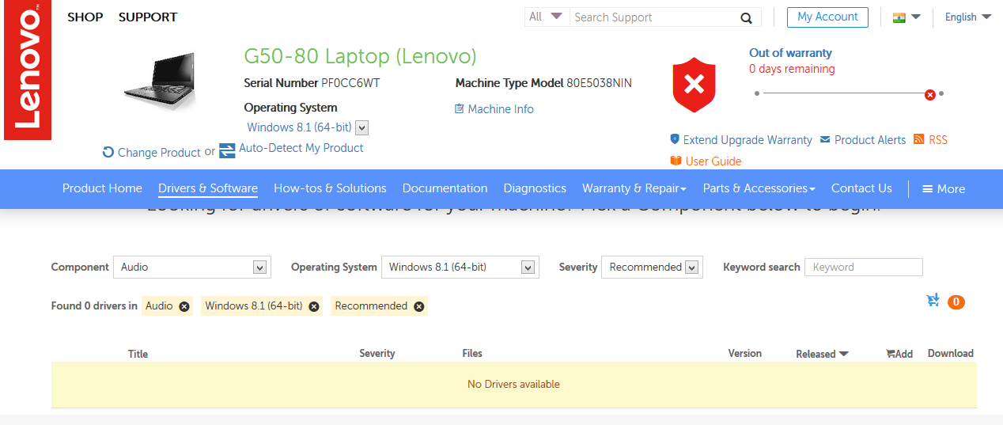
Task: Go to Product Home tab
Action: coord(102,188)
